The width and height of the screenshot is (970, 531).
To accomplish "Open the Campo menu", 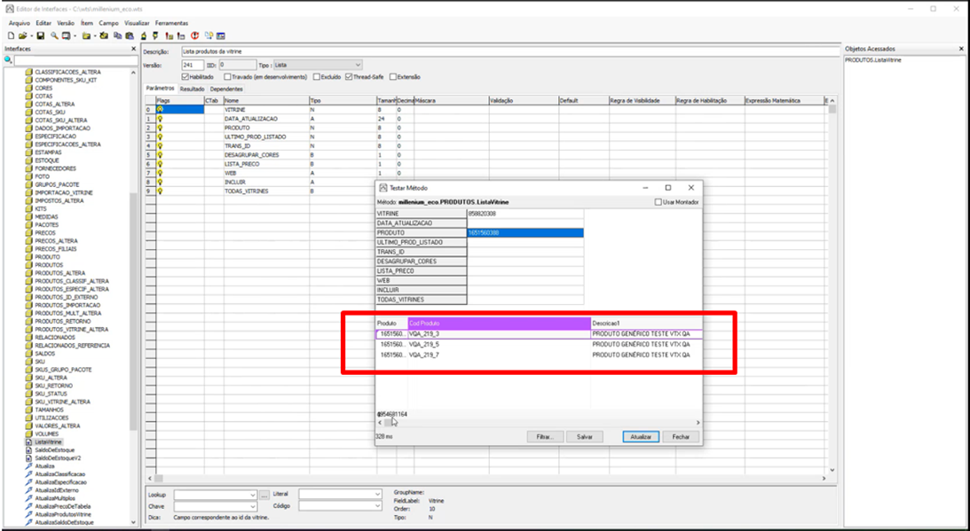I will click(x=108, y=23).
